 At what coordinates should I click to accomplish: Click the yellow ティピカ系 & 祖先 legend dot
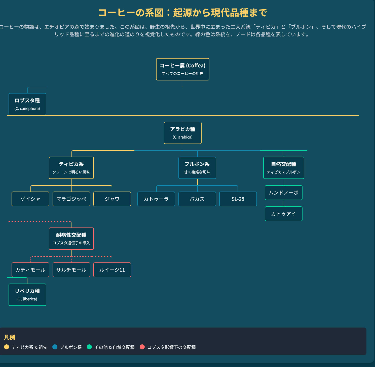tap(7, 347)
